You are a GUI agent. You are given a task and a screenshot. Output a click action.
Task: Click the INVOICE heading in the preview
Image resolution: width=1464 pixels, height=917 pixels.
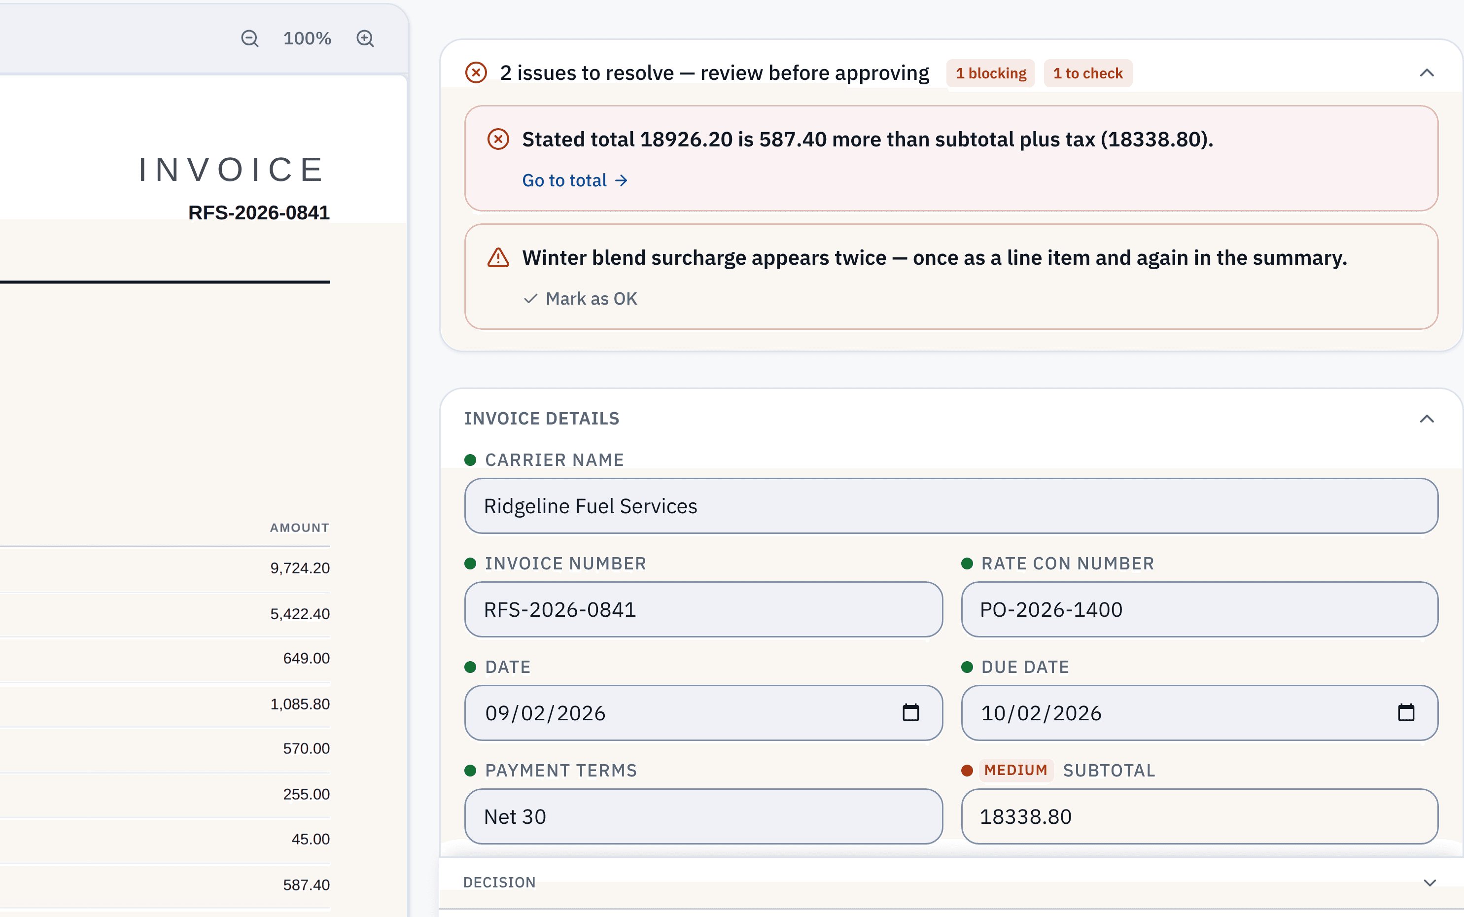click(232, 169)
